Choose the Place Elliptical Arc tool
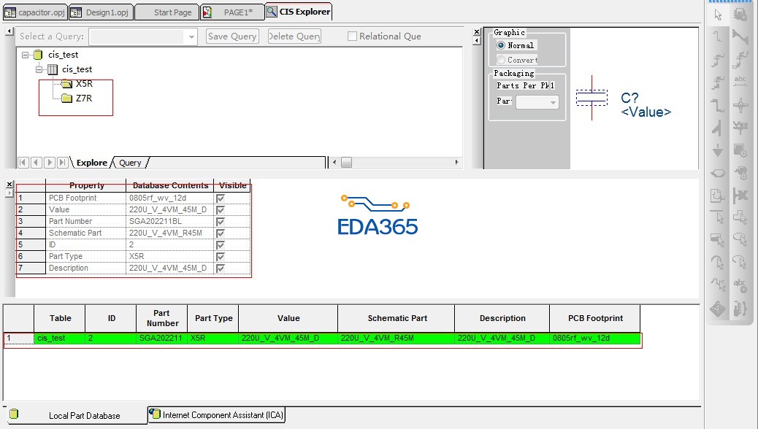Screen dimensions: 758x429 740,263
